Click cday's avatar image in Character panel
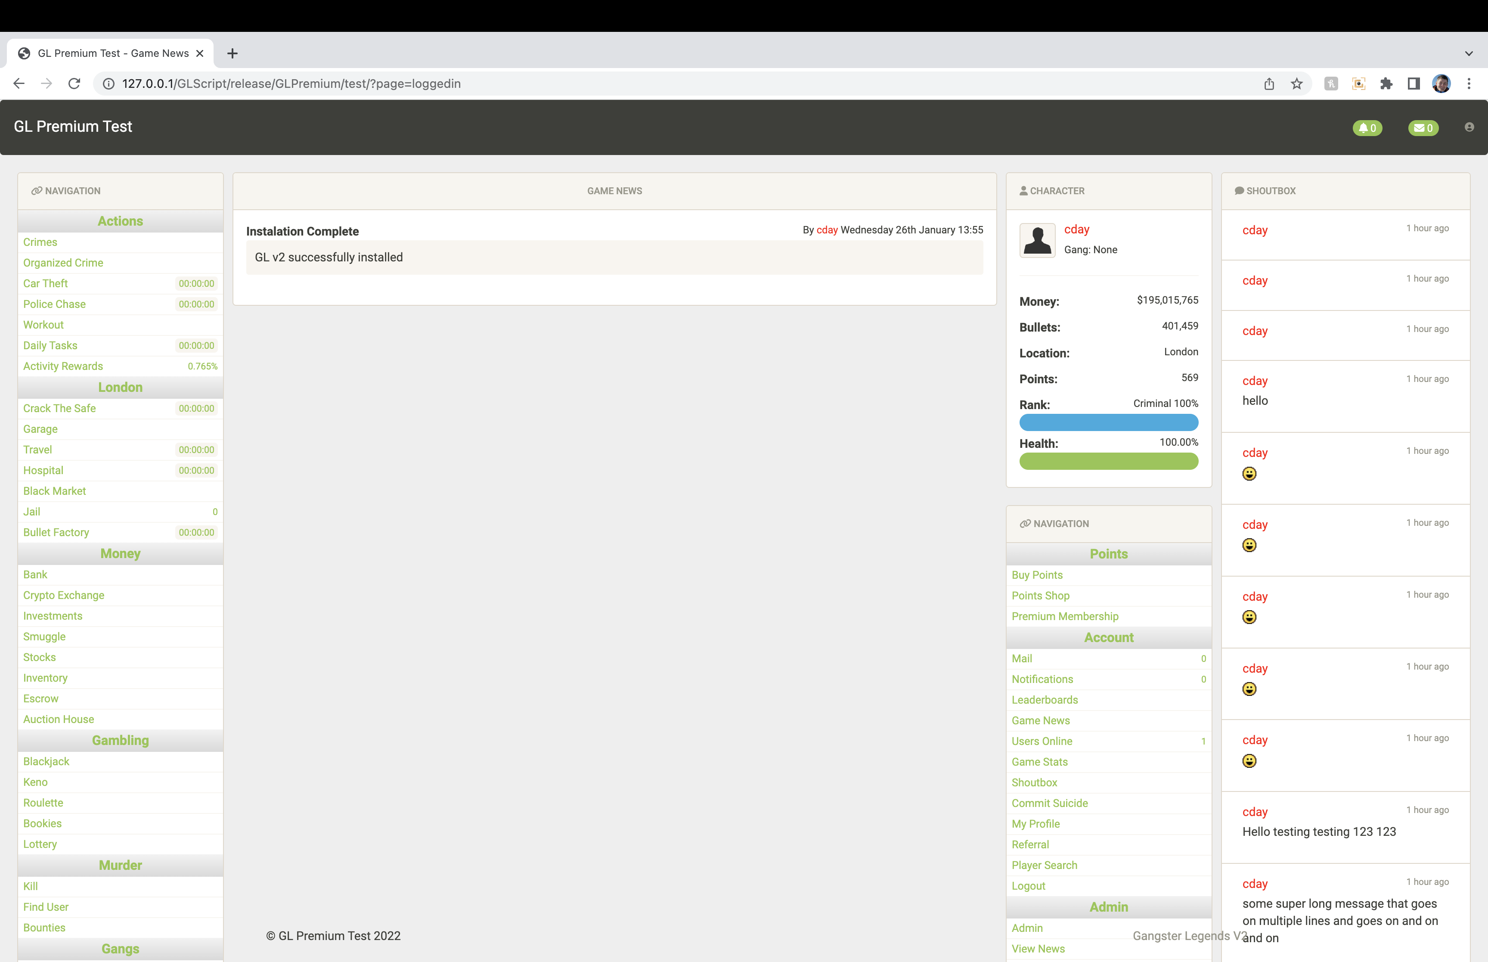 (x=1037, y=240)
